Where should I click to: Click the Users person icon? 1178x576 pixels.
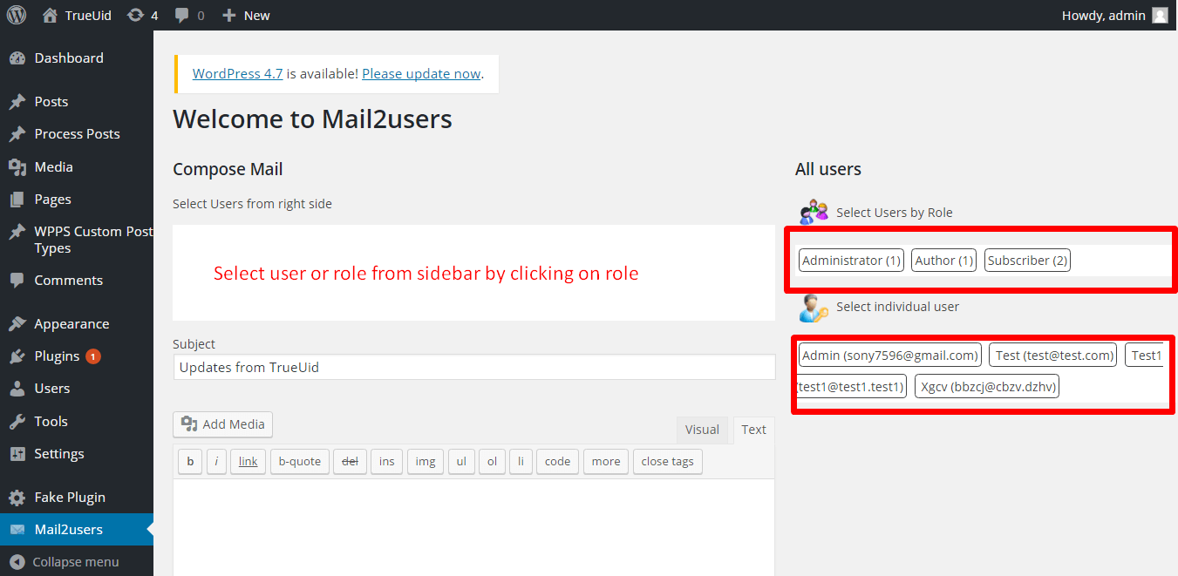pyautogui.click(x=17, y=389)
